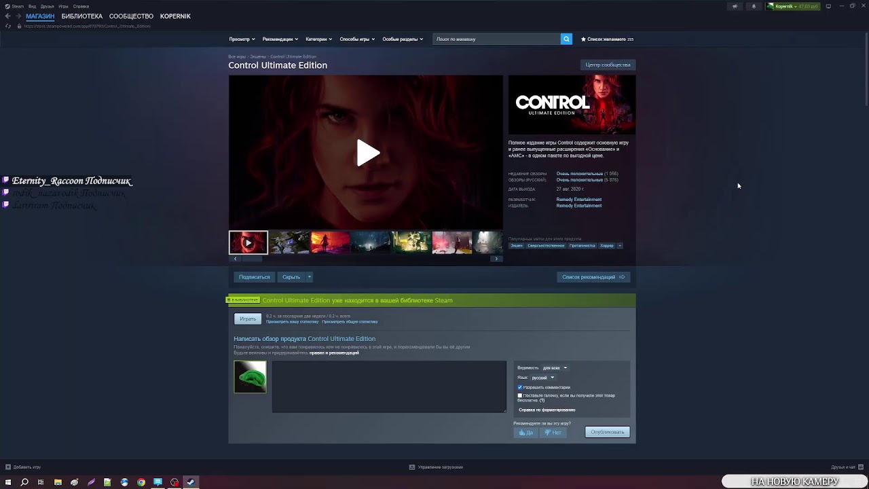Check the received-for-free checkbox
Image resolution: width=869 pixels, height=489 pixels.
click(x=520, y=395)
